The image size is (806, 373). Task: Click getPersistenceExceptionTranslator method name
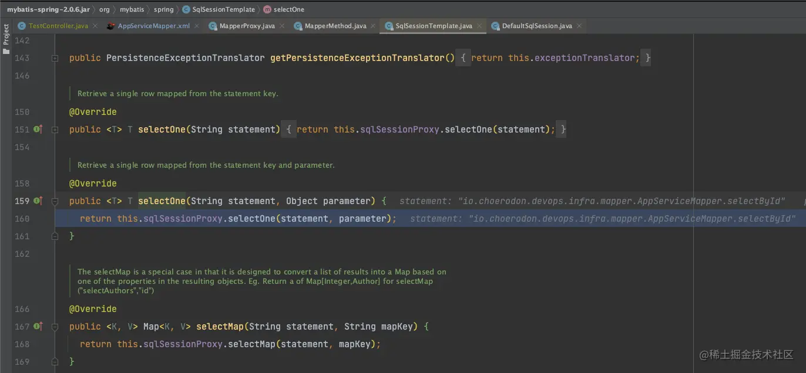click(357, 58)
